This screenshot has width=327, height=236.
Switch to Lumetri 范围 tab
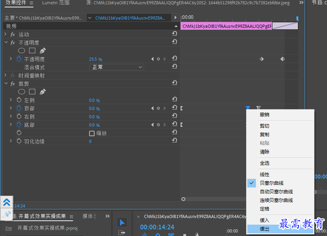(x=56, y=3)
